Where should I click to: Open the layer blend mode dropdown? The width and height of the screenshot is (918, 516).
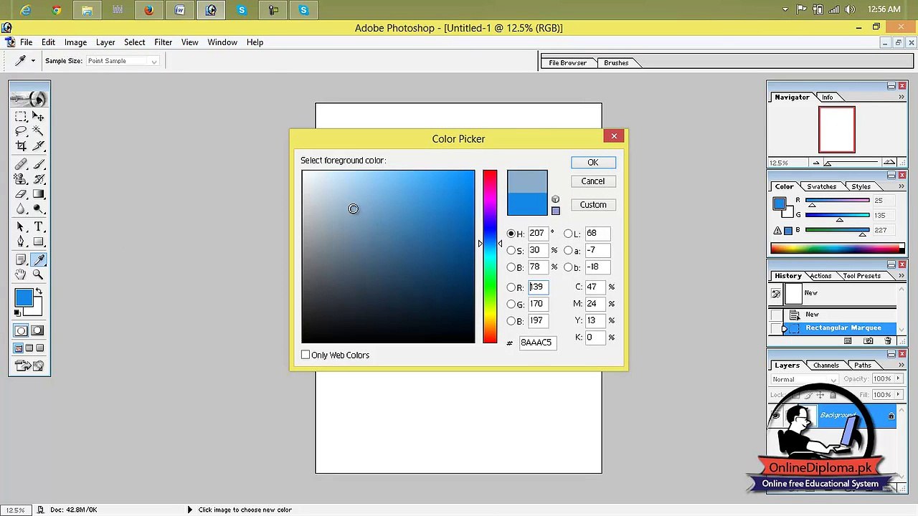[x=804, y=379]
